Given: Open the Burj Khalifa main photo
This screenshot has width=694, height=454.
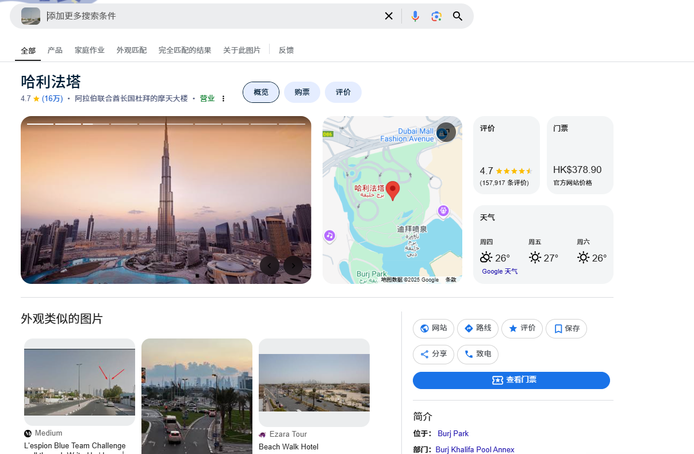Looking at the screenshot, I should [x=166, y=200].
